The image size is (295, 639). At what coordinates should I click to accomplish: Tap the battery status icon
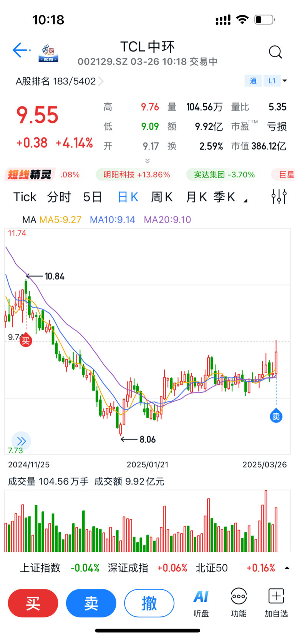[265, 20]
